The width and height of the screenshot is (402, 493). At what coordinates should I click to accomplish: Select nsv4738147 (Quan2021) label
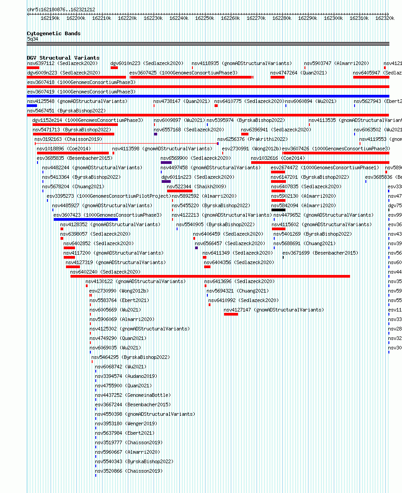coord(182,101)
